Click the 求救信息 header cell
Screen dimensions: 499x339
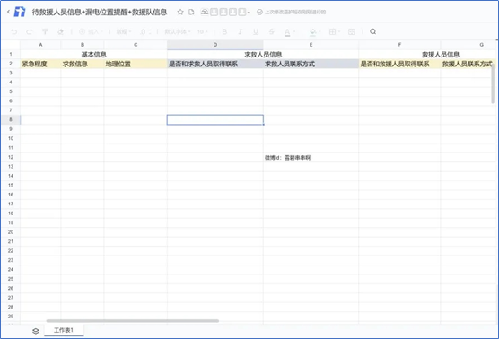pos(83,64)
